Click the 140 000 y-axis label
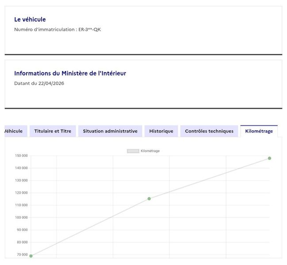Screen dimensions: 287x265 (21, 168)
